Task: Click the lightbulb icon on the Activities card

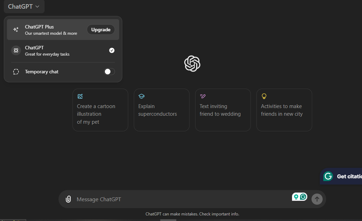Action: coord(264,96)
